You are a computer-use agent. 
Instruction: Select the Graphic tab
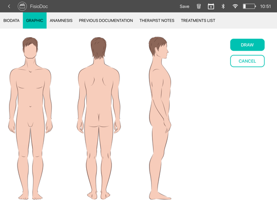35,21
